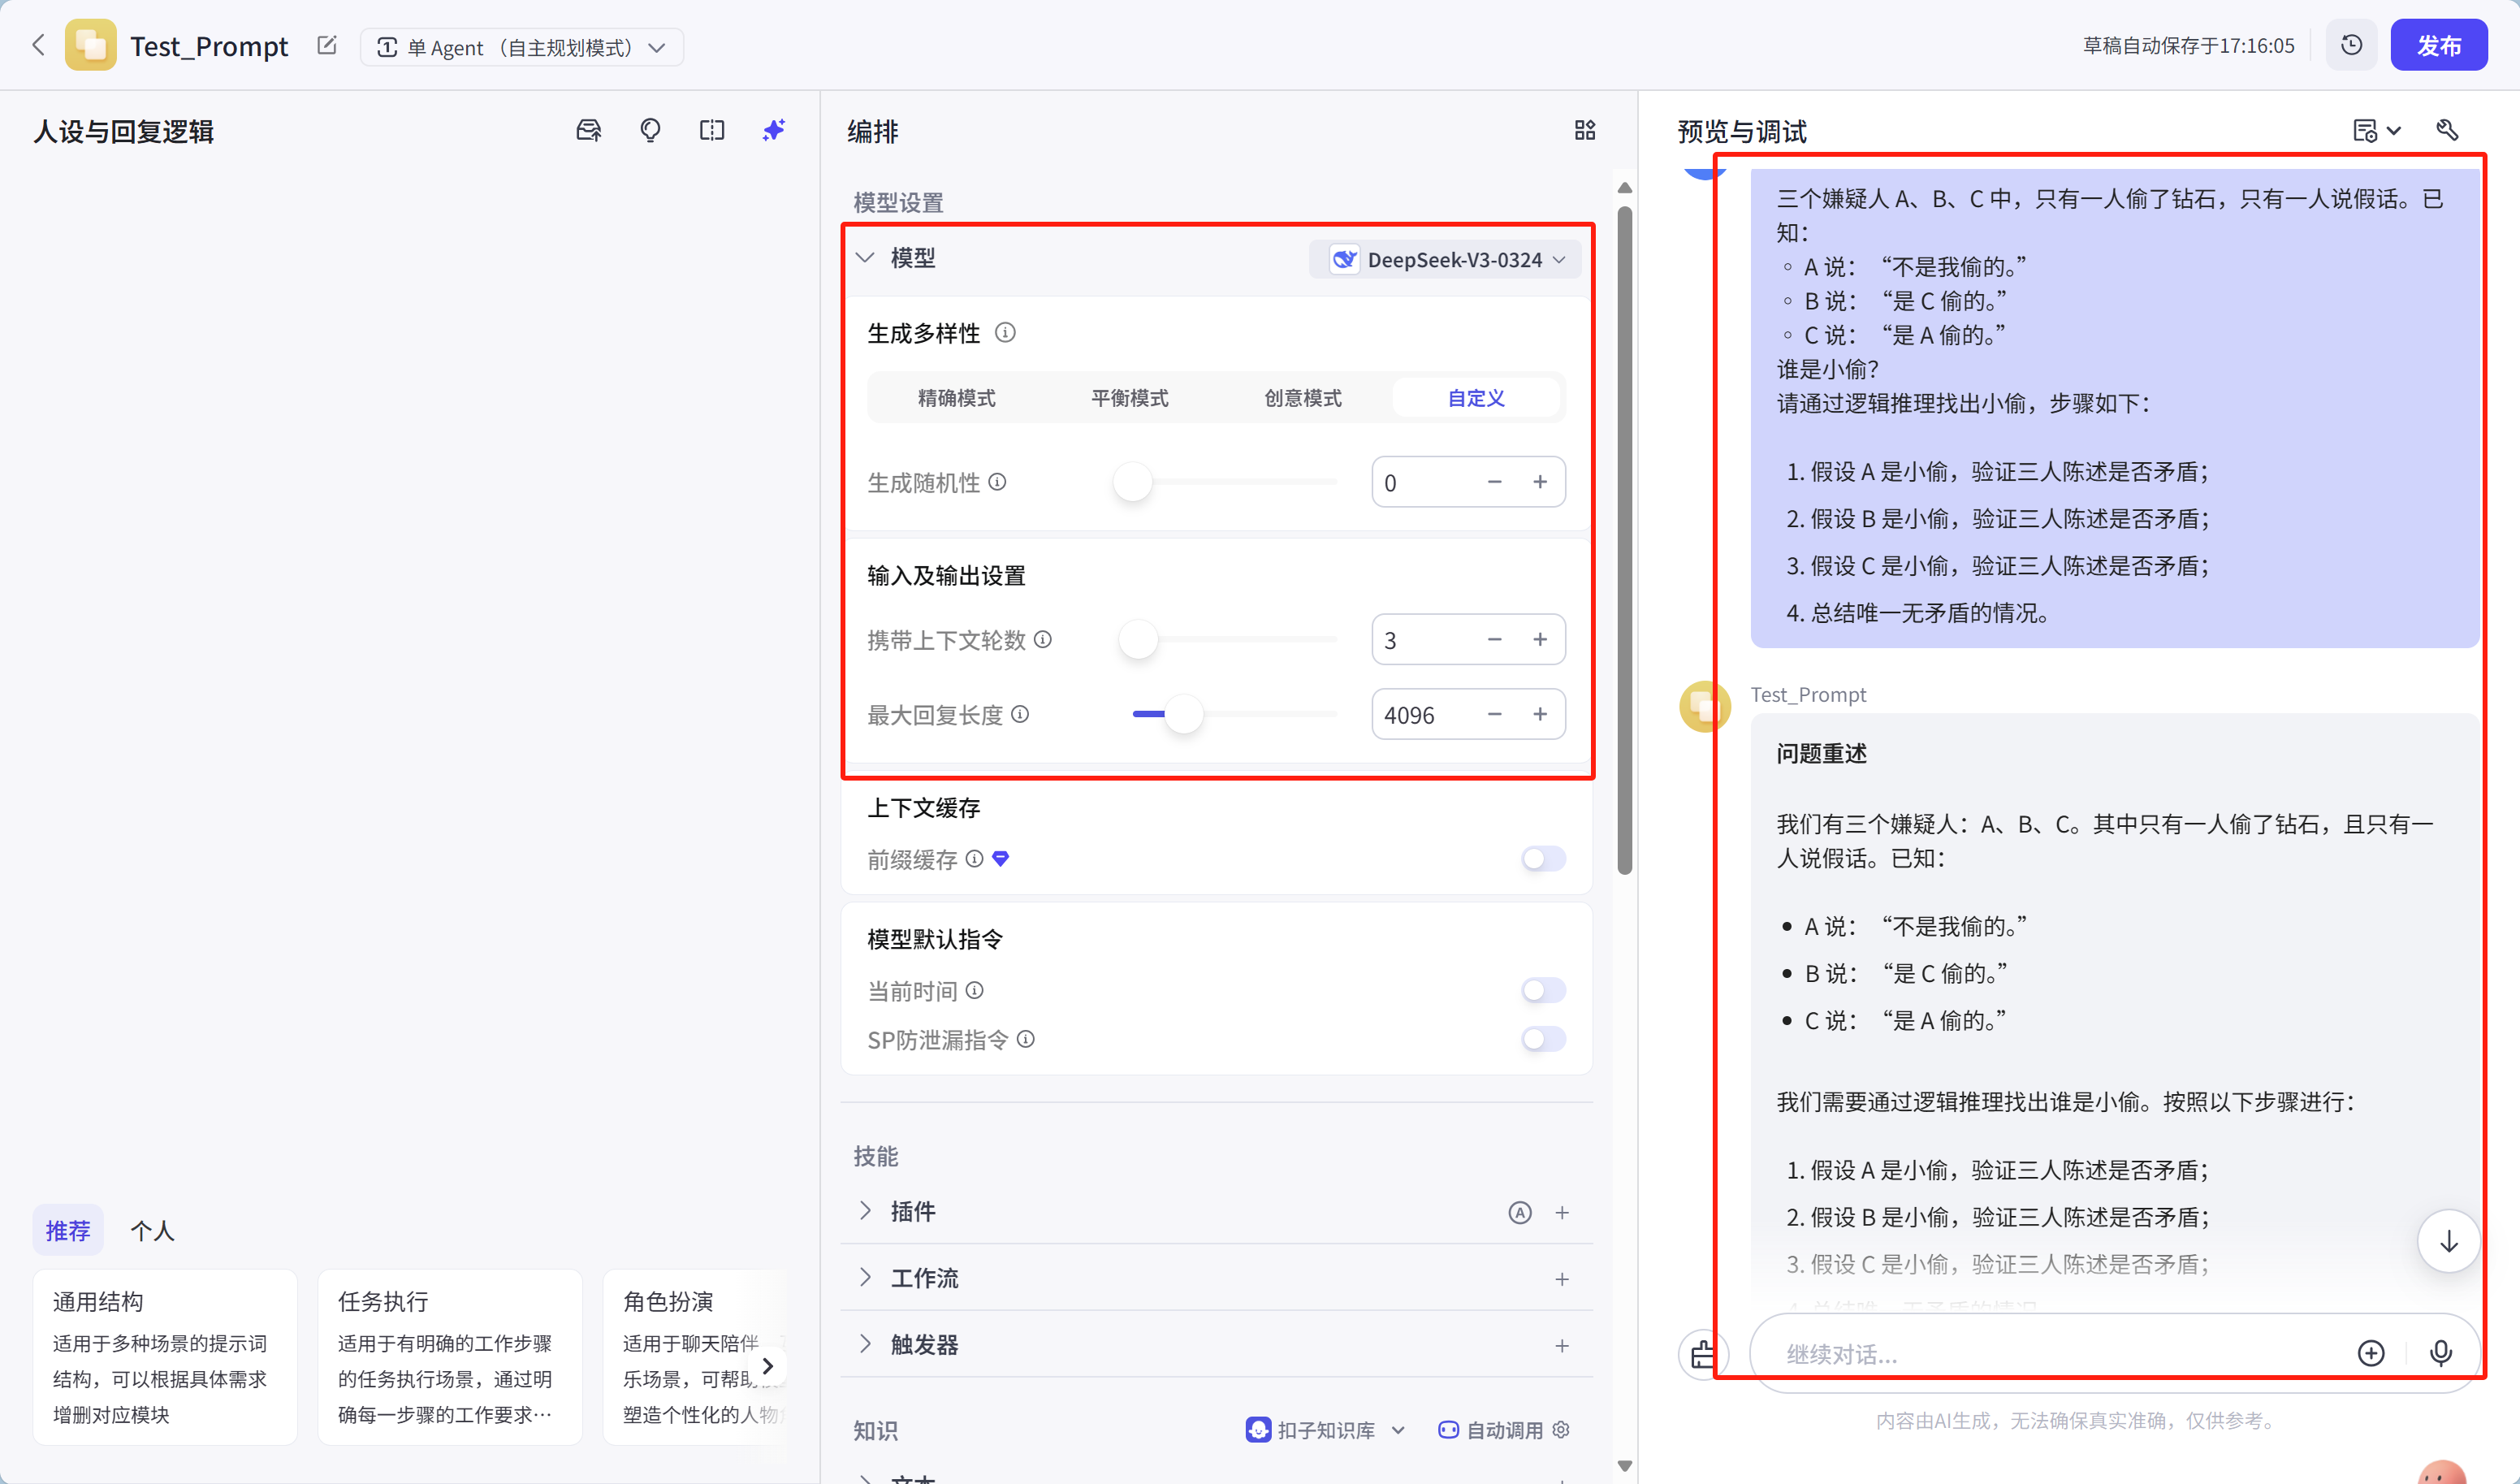Enable the 前缀缓存 toggle
This screenshot has height=1484, width=2520.
pos(1543,858)
